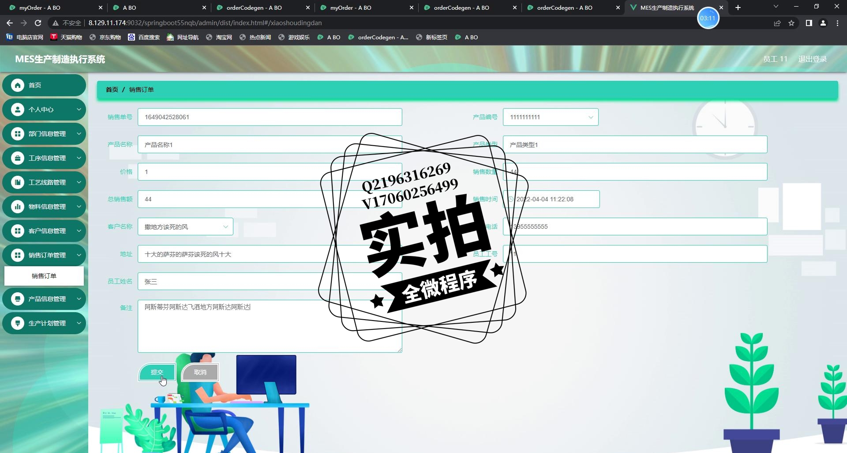847x453 pixels.
Task: Click the 产品信息管理 icon
Action: [x=18, y=299]
